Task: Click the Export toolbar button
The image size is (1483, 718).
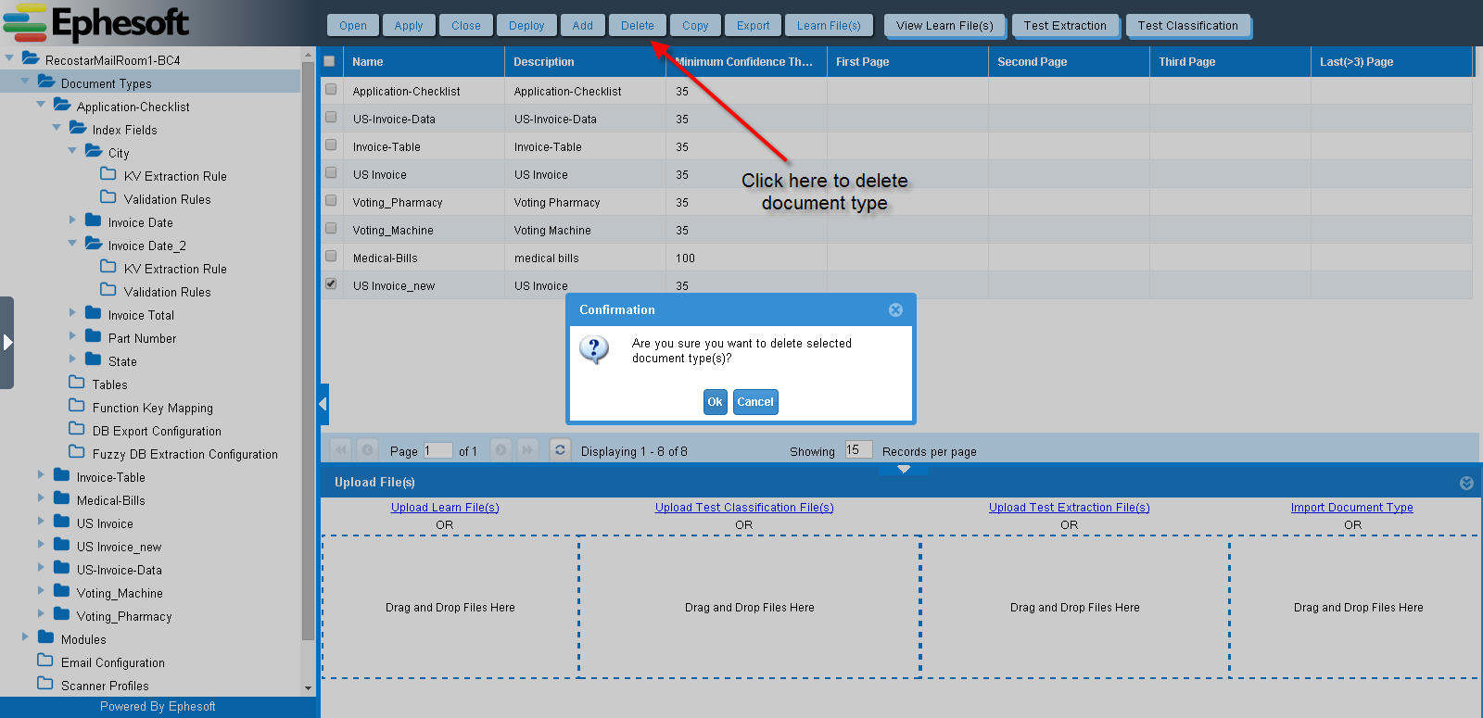Action: tap(754, 26)
